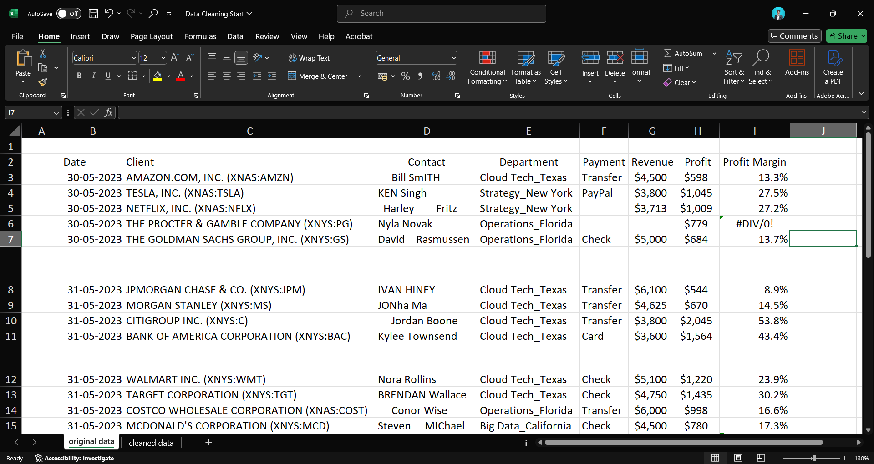Toggle Bold formatting
Image resolution: width=874 pixels, height=464 pixels.
[79, 76]
